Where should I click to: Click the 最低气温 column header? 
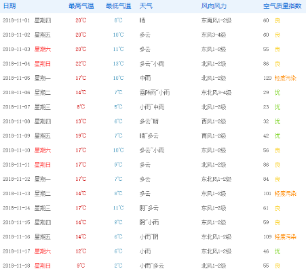click(118, 6)
